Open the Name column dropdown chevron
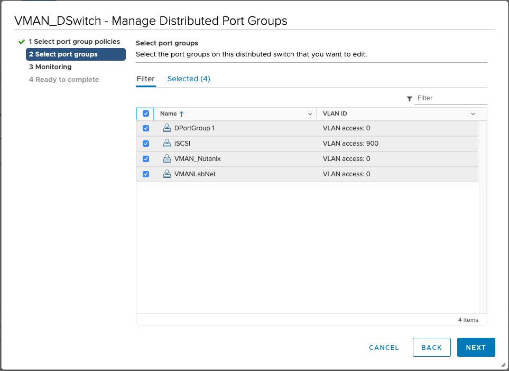 click(310, 113)
